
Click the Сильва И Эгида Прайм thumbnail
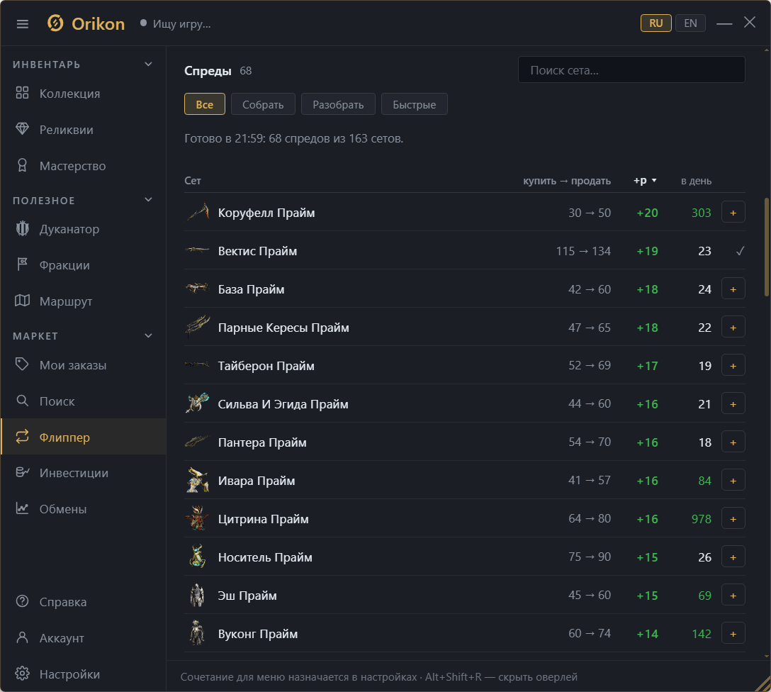pyautogui.click(x=197, y=404)
